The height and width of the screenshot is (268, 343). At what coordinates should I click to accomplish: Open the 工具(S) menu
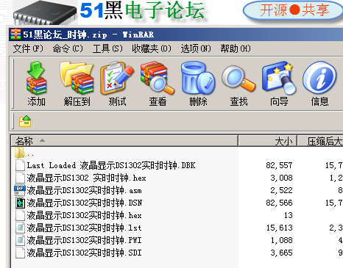click(107, 48)
